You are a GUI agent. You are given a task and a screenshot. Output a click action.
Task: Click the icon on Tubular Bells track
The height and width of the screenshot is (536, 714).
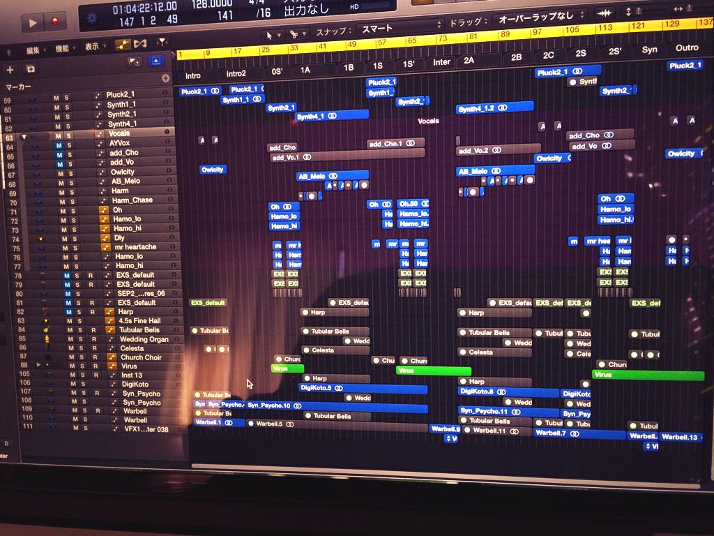109,330
